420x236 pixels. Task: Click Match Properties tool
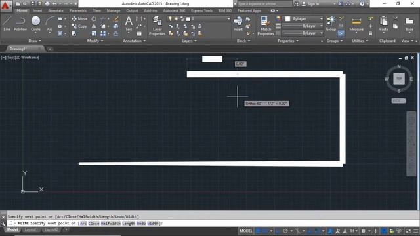(265, 26)
